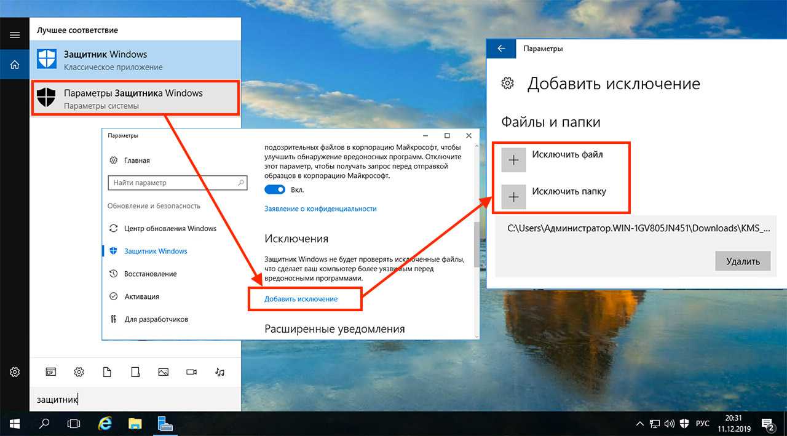The height and width of the screenshot is (436, 787).
Task: Click the plus icon for Исключить папку
Action: point(513,197)
